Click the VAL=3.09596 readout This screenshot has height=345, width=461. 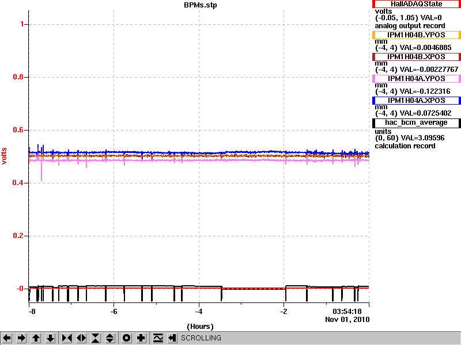point(423,138)
